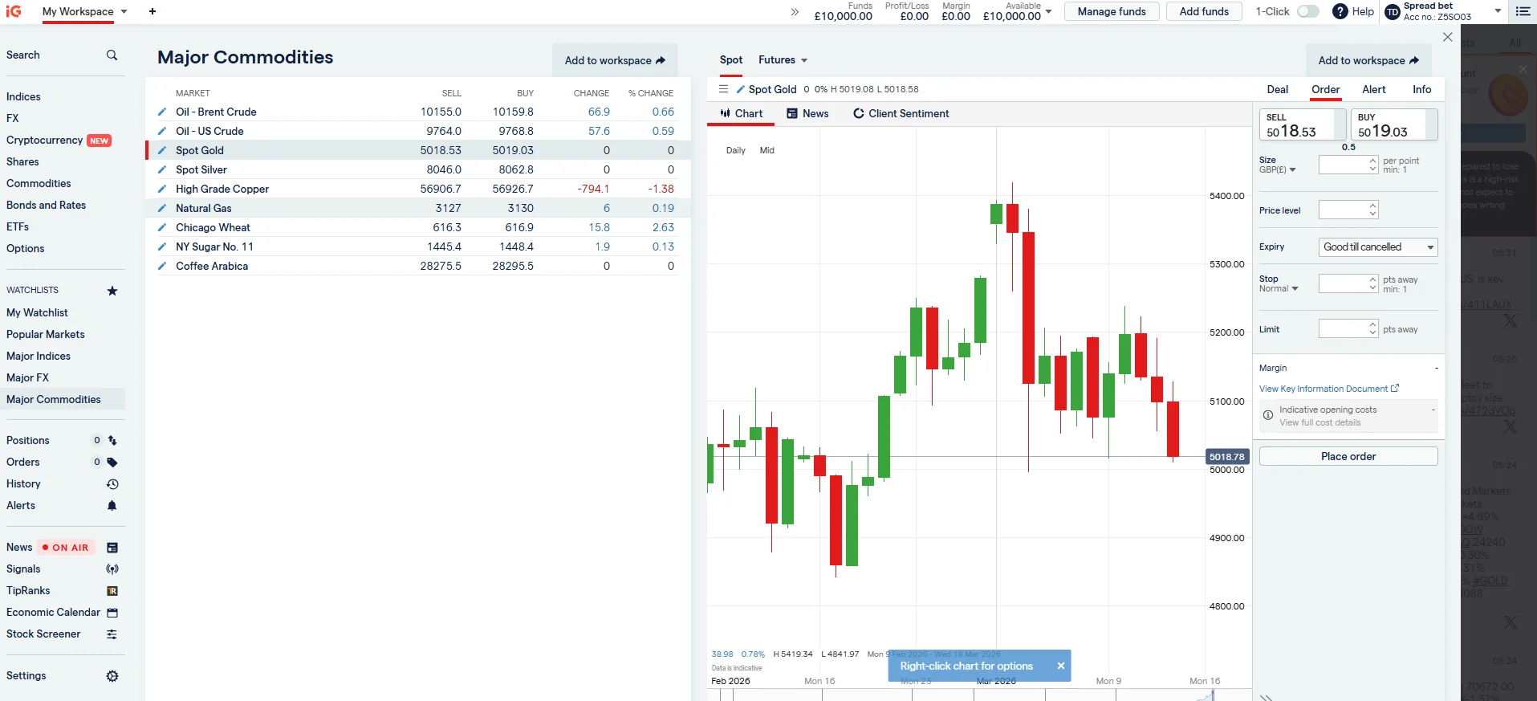This screenshot has width=1537, height=701.
Task: Open the Futures dropdown
Action: [x=783, y=60]
